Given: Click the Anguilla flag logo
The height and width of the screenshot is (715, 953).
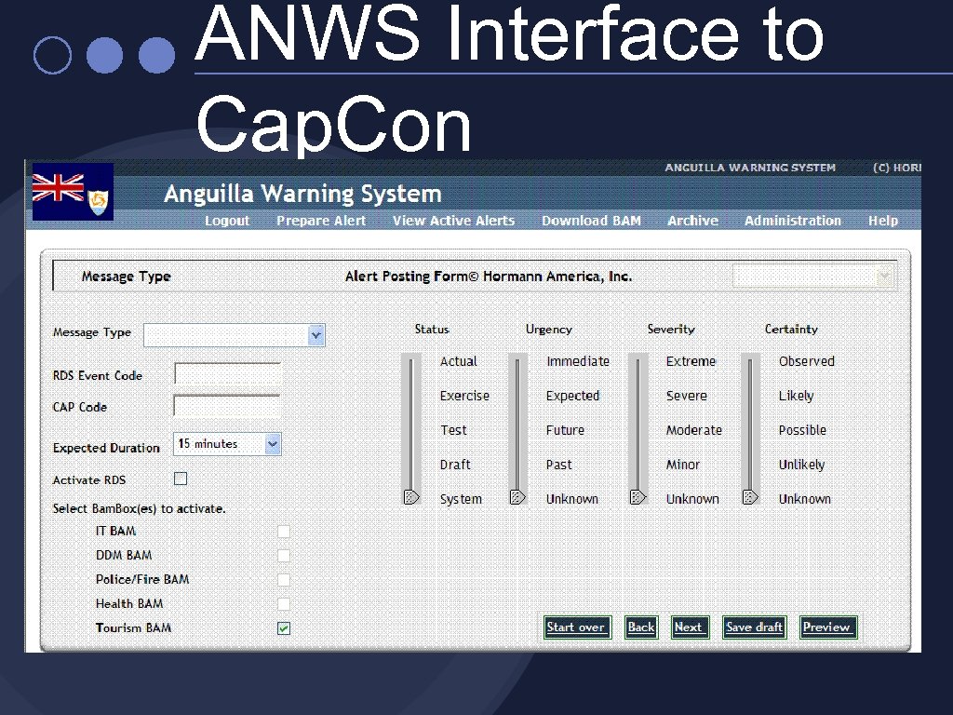Looking at the screenshot, I should [73, 192].
